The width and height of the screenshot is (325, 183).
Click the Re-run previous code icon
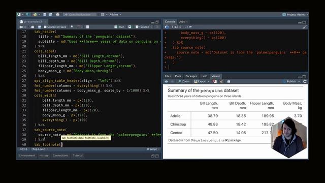coord(130,27)
